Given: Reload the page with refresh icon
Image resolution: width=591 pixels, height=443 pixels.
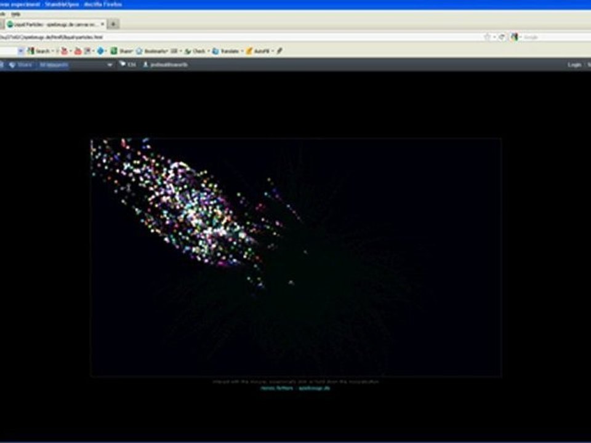Looking at the screenshot, I should (x=502, y=37).
